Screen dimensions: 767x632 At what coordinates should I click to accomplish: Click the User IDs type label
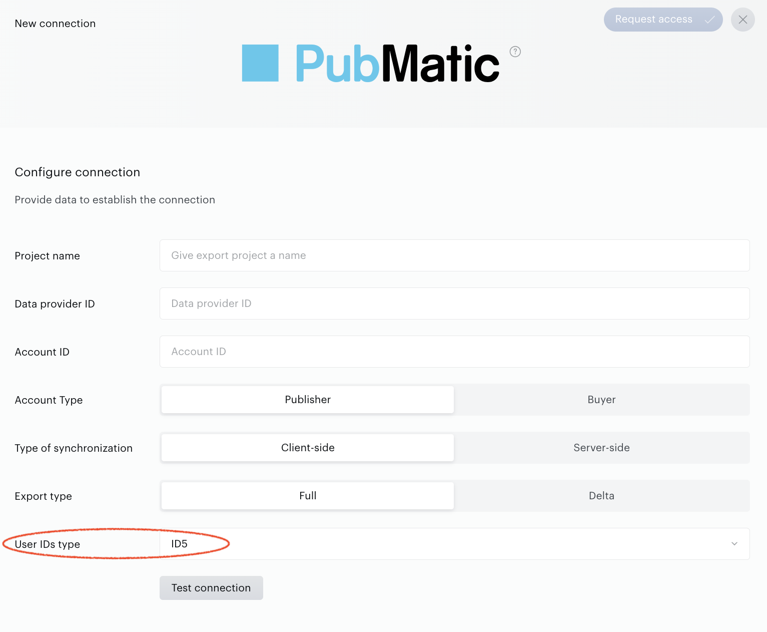pyautogui.click(x=48, y=544)
